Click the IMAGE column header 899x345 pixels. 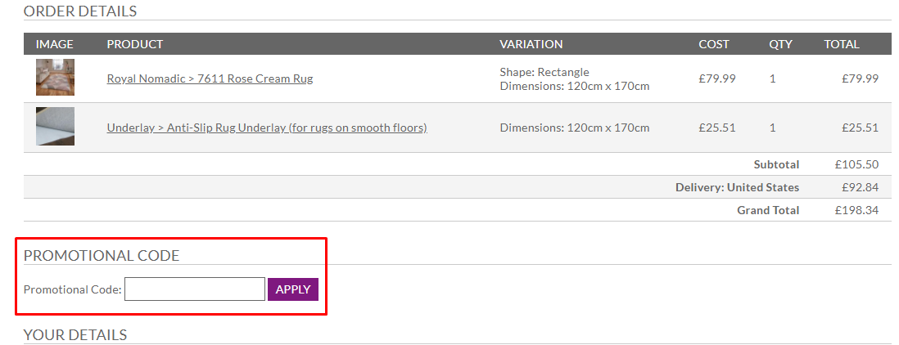point(55,44)
